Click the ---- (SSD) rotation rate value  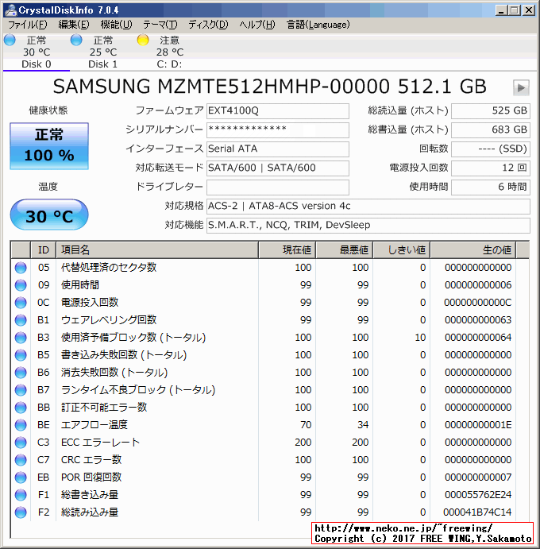pos(491,149)
